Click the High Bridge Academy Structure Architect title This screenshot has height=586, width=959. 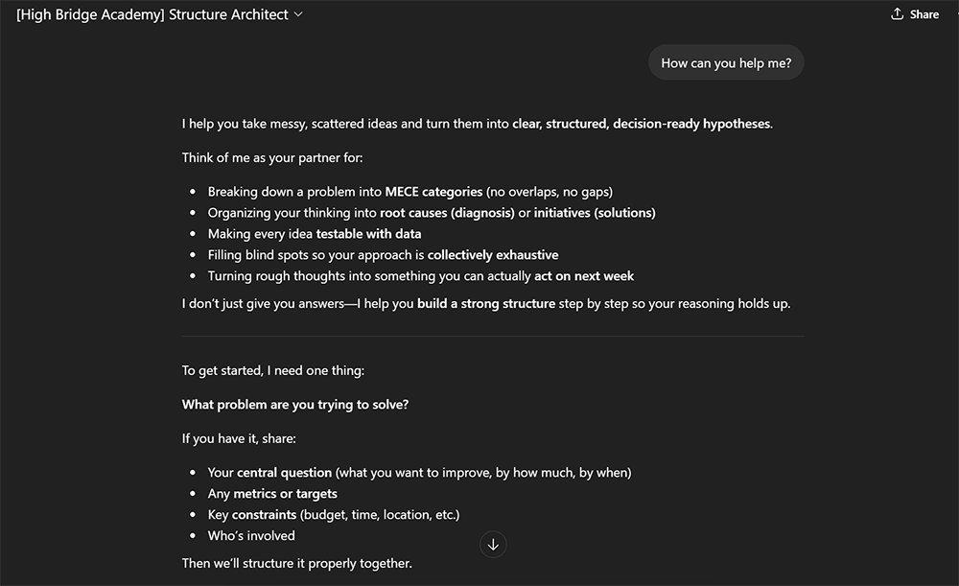pyautogui.click(x=152, y=14)
